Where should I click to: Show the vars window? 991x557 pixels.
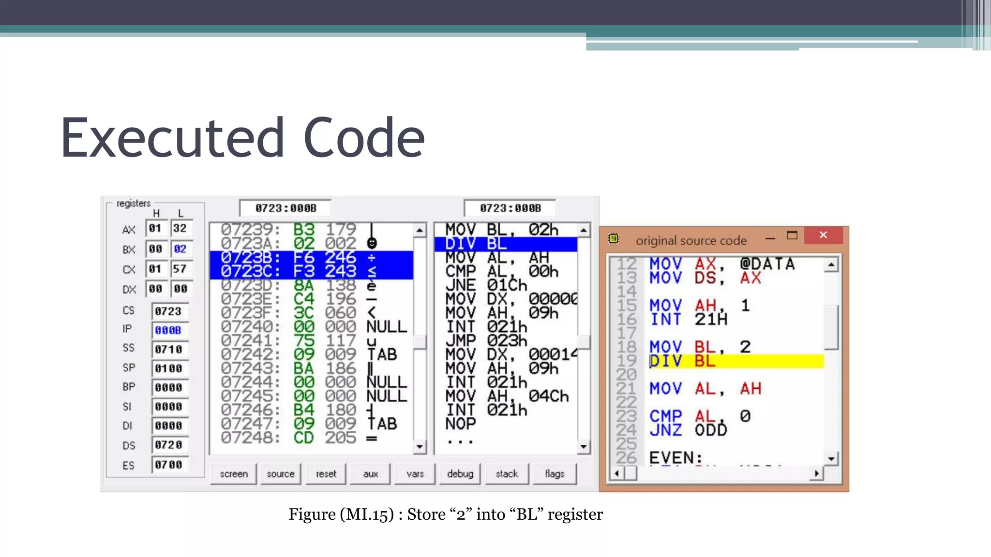click(x=415, y=474)
